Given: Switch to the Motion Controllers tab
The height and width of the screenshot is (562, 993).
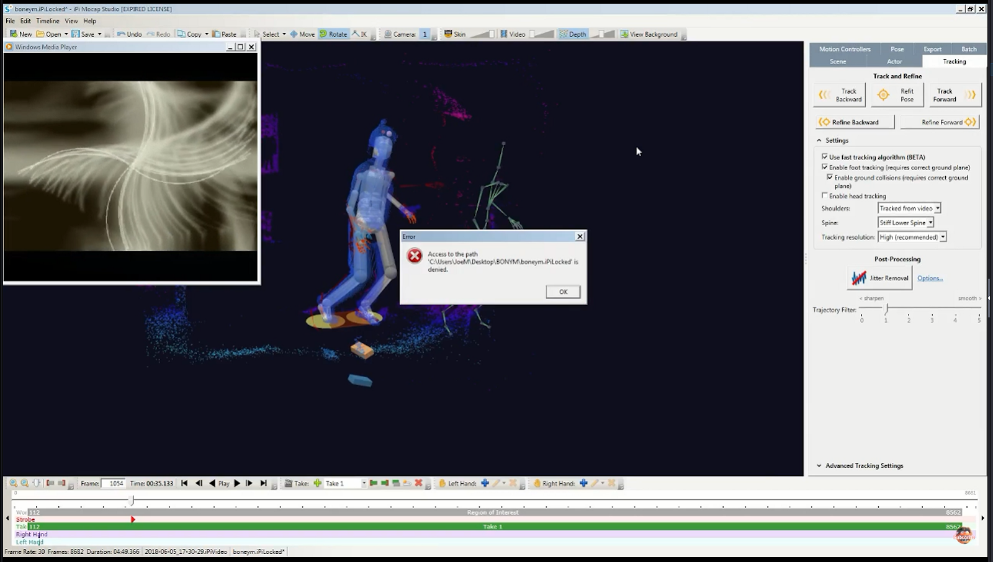Looking at the screenshot, I should 845,49.
